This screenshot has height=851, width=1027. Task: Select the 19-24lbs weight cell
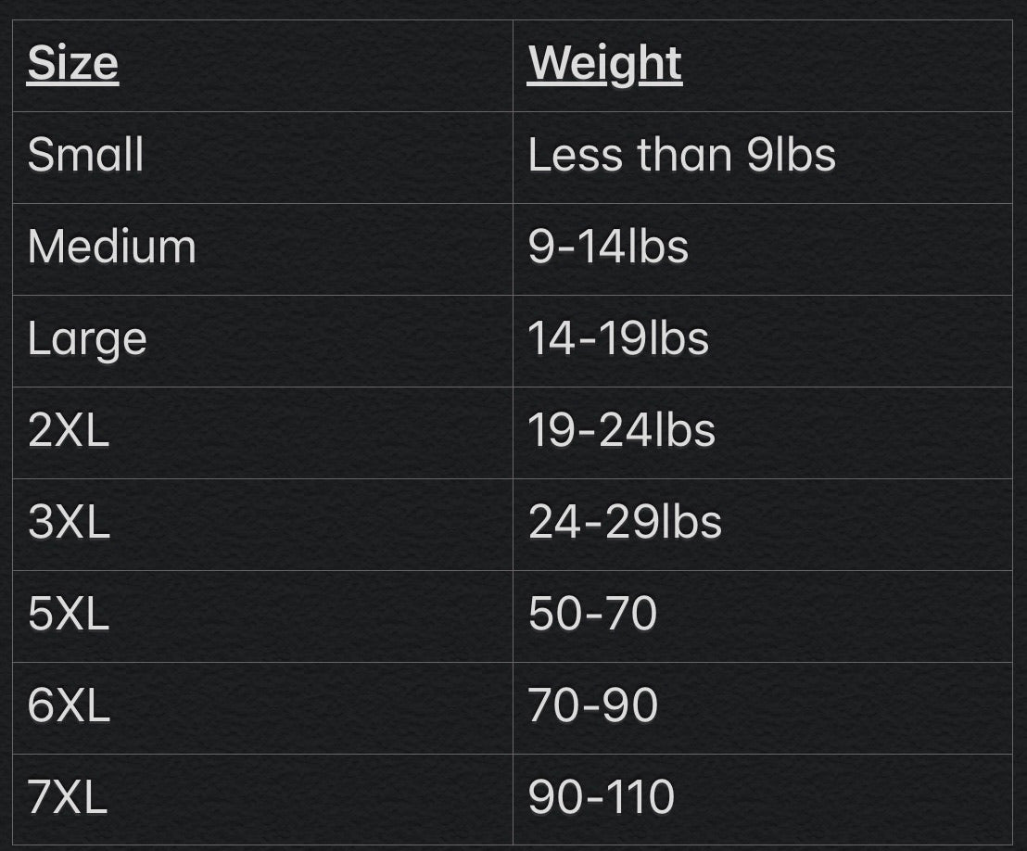click(x=763, y=433)
